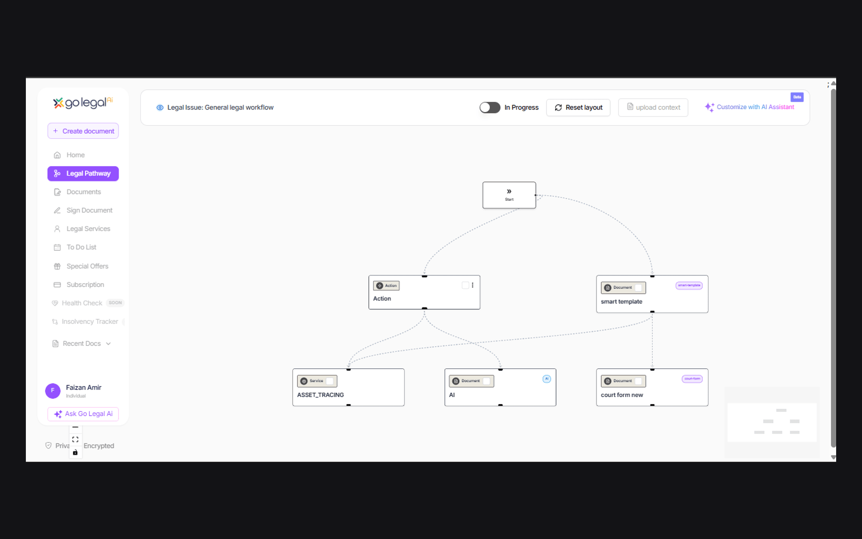Click the eye icon beside Legal Issue
This screenshot has width=862, height=539.
160,107
